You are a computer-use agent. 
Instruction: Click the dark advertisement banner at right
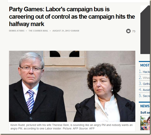[x=145, y=30]
